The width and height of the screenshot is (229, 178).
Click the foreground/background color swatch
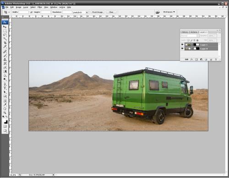point(5,121)
